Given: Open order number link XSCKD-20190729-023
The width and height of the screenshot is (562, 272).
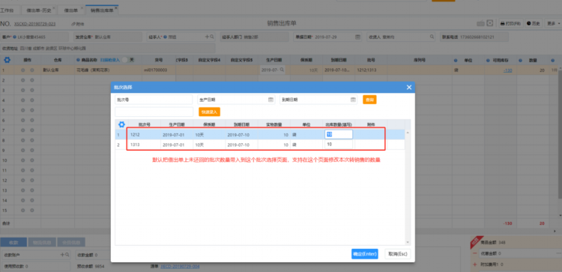Looking at the screenshot, I should pyautogui.click(x=34, y=24).
